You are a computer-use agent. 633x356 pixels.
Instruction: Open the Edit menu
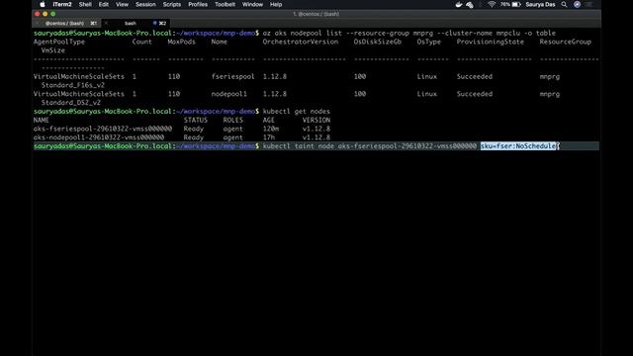click(x=103, y=4)
